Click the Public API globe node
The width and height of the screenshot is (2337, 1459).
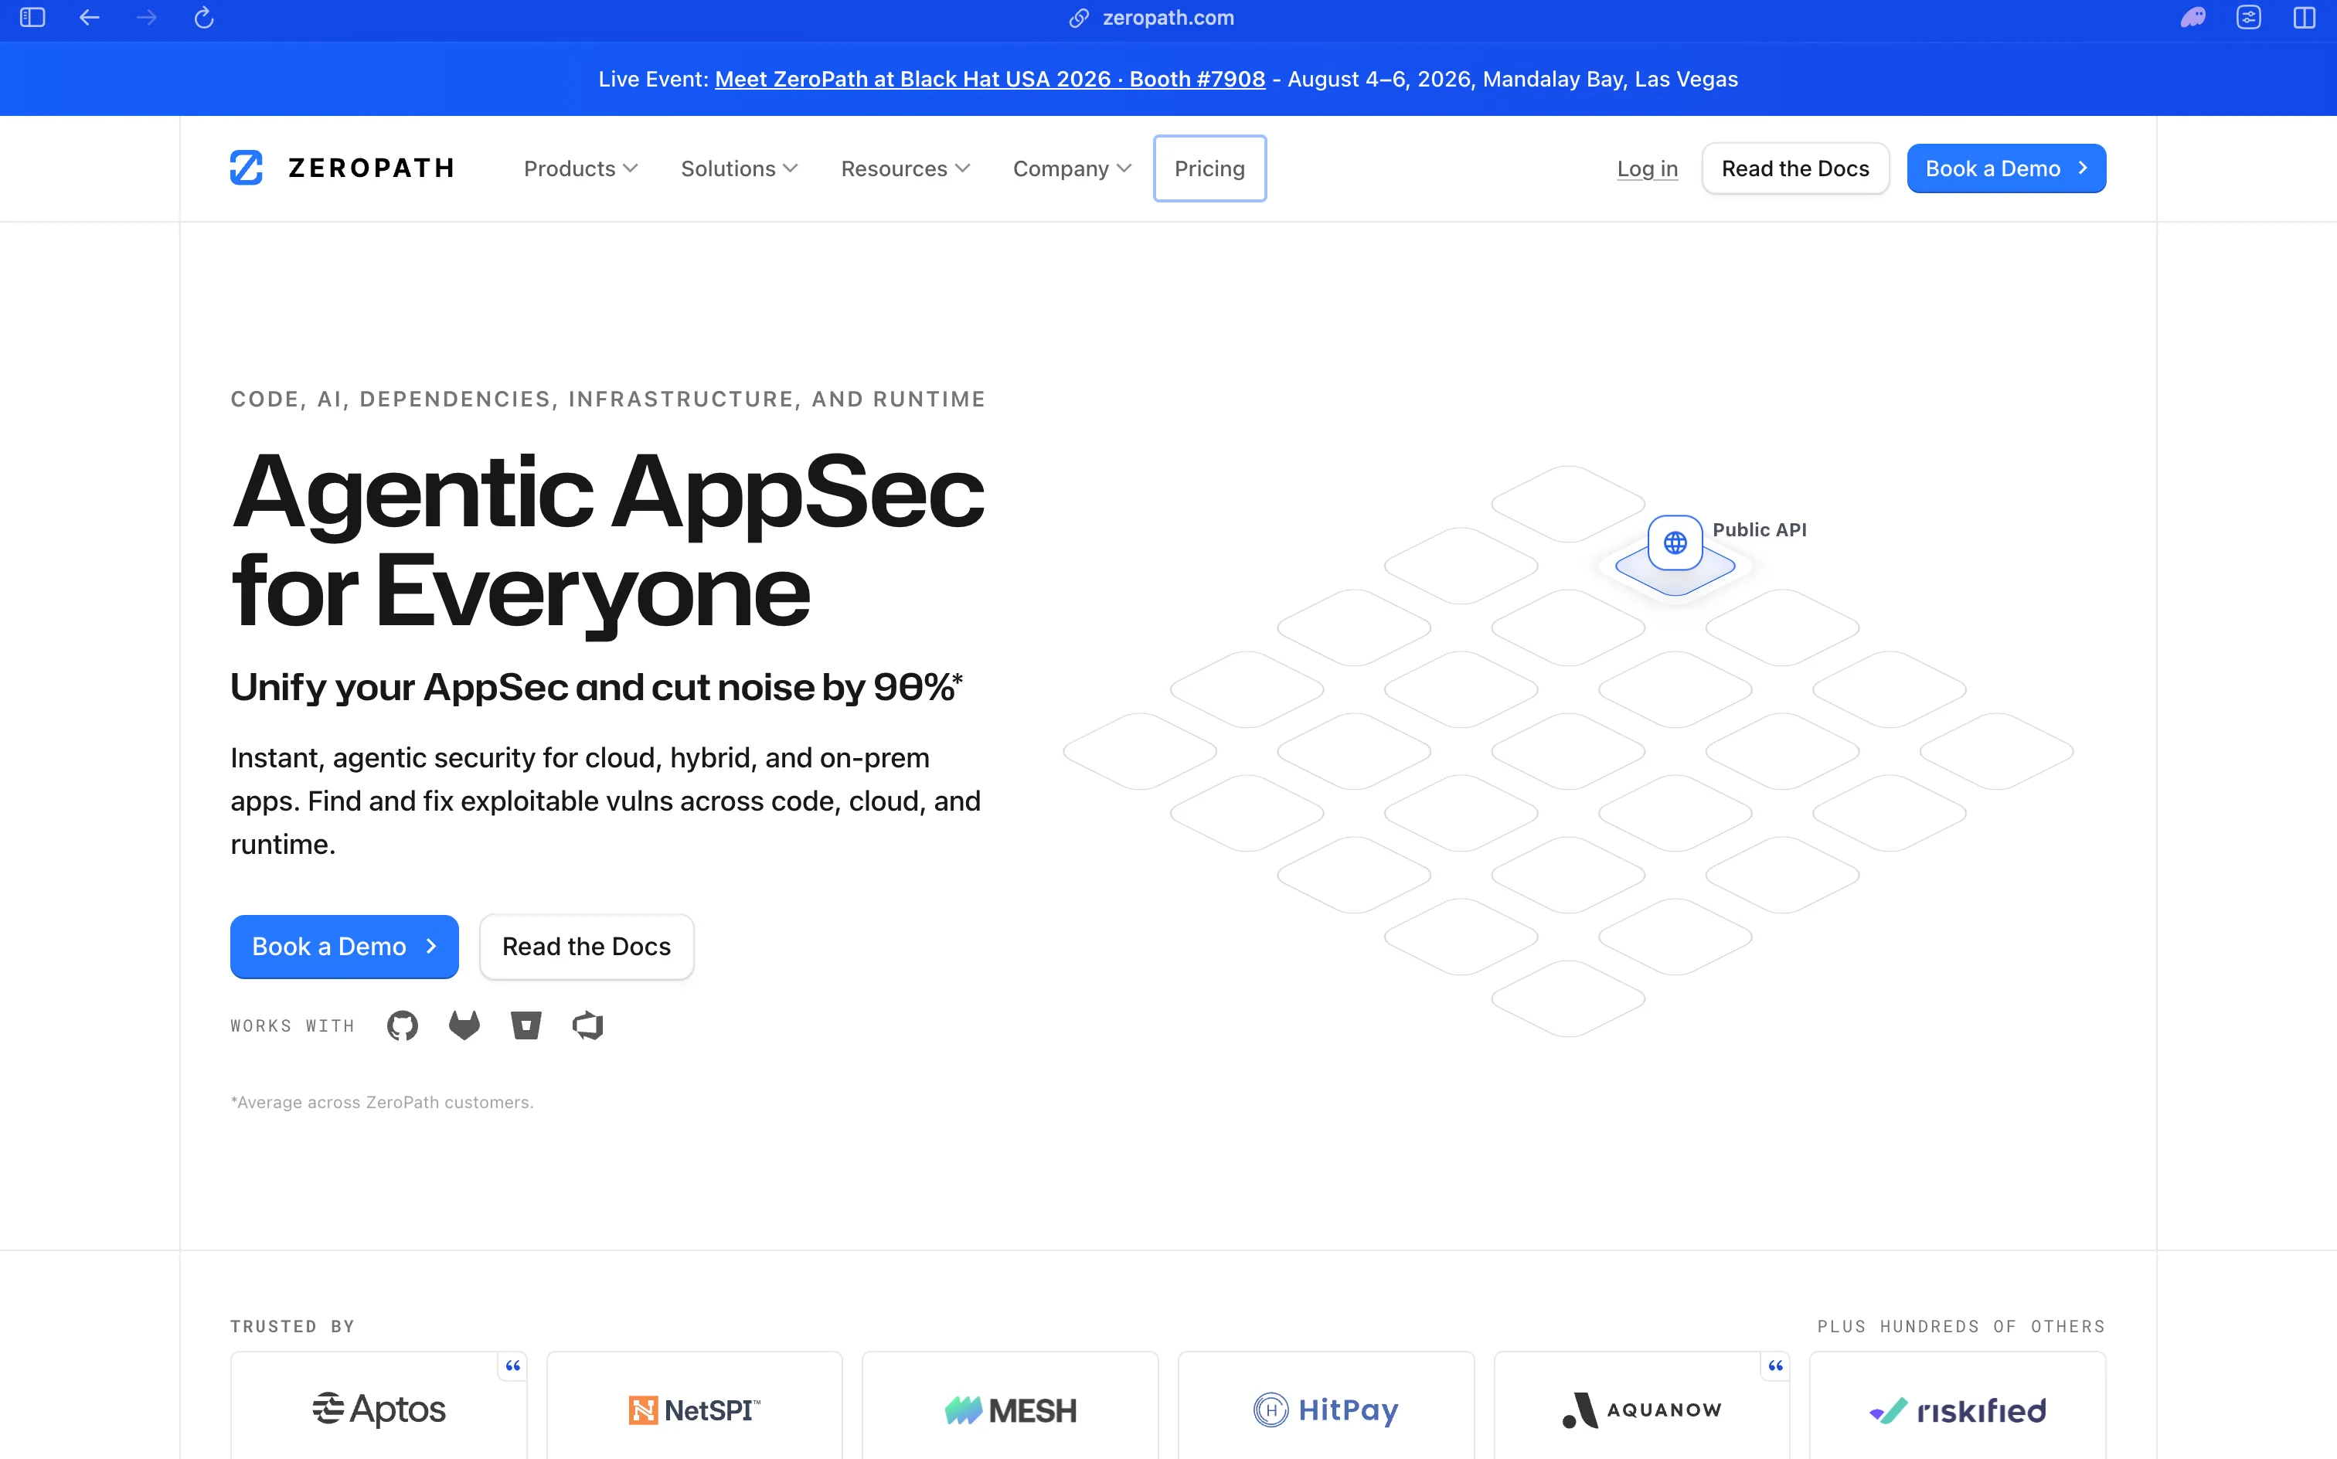click(1675, 543)
